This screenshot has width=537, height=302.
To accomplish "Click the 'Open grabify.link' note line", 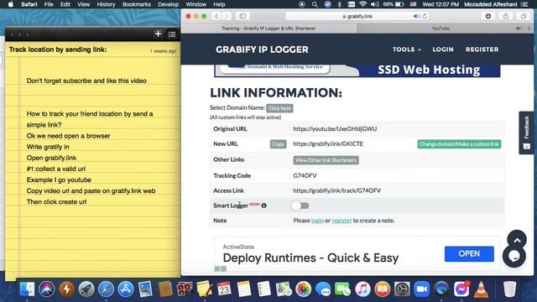I will (51, 158).
